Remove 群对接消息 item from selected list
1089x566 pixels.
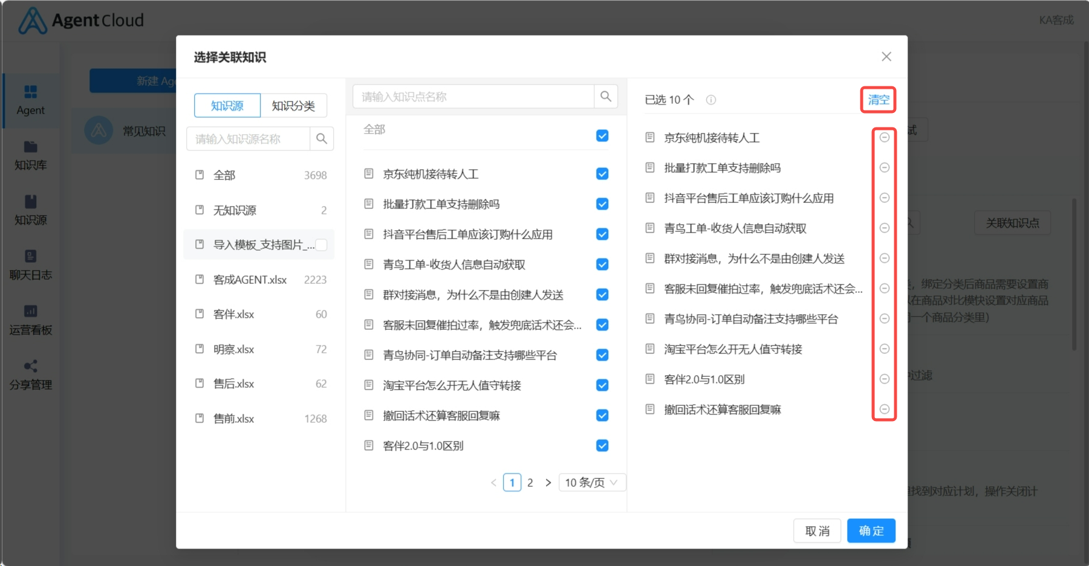pos(884,259)
